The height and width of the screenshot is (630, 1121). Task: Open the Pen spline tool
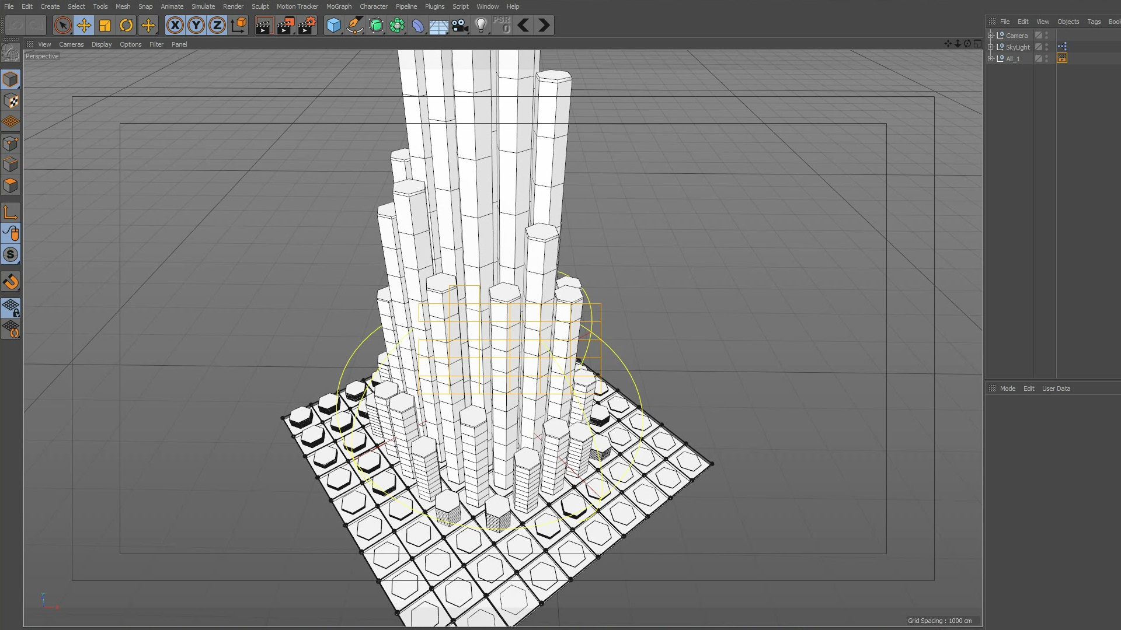[354, 25]
